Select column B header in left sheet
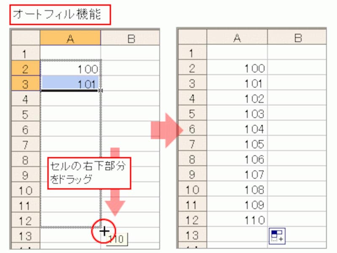 pyautogui.click(x=130, y=38)
